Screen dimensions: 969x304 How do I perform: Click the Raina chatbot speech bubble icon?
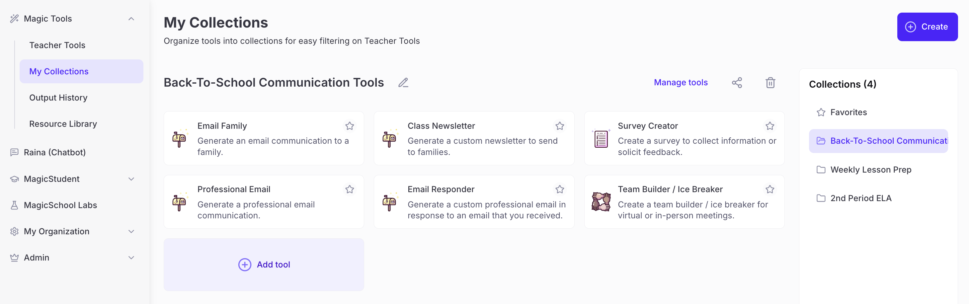pos(14,152)
